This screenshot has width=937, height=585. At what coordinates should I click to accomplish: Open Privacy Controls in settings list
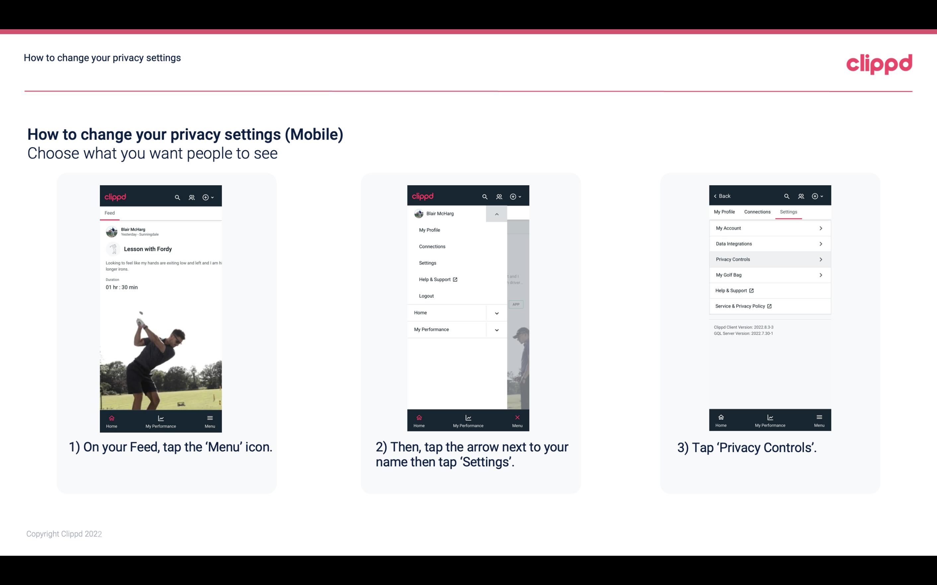click(769, 259)
